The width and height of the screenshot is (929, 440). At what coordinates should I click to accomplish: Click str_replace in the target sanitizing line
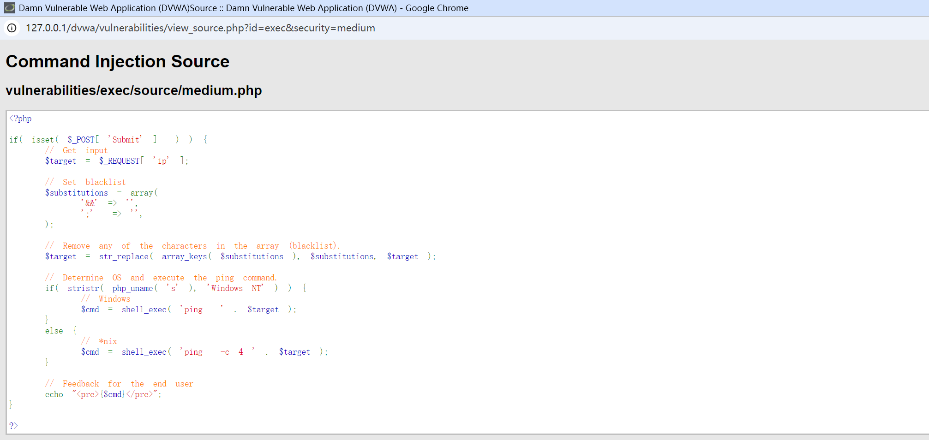pos(124,256)
